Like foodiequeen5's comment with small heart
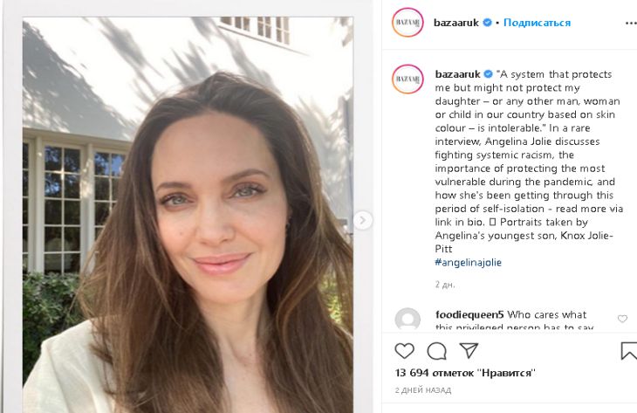637x413 pixels. (x=622, y=319)
